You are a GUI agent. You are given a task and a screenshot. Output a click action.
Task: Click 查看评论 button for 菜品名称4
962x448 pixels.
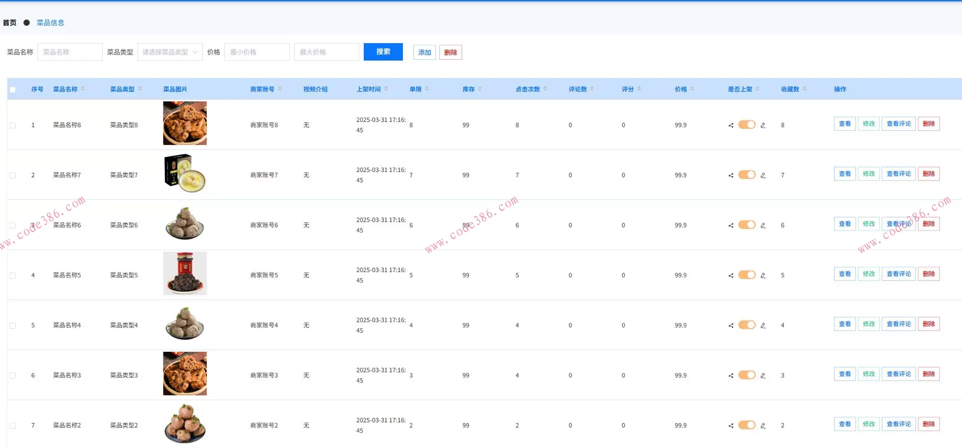[898, 324]
